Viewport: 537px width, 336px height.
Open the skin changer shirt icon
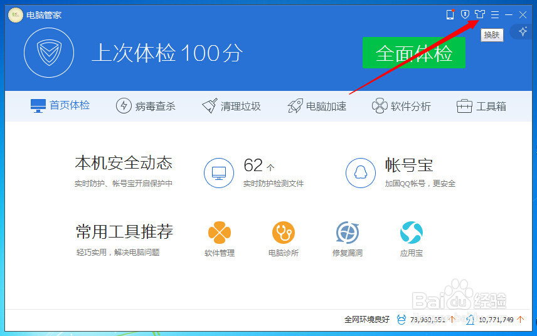pyautogui.click(x=480, y=14)
